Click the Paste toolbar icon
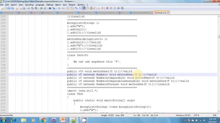 tap(36, 8)
